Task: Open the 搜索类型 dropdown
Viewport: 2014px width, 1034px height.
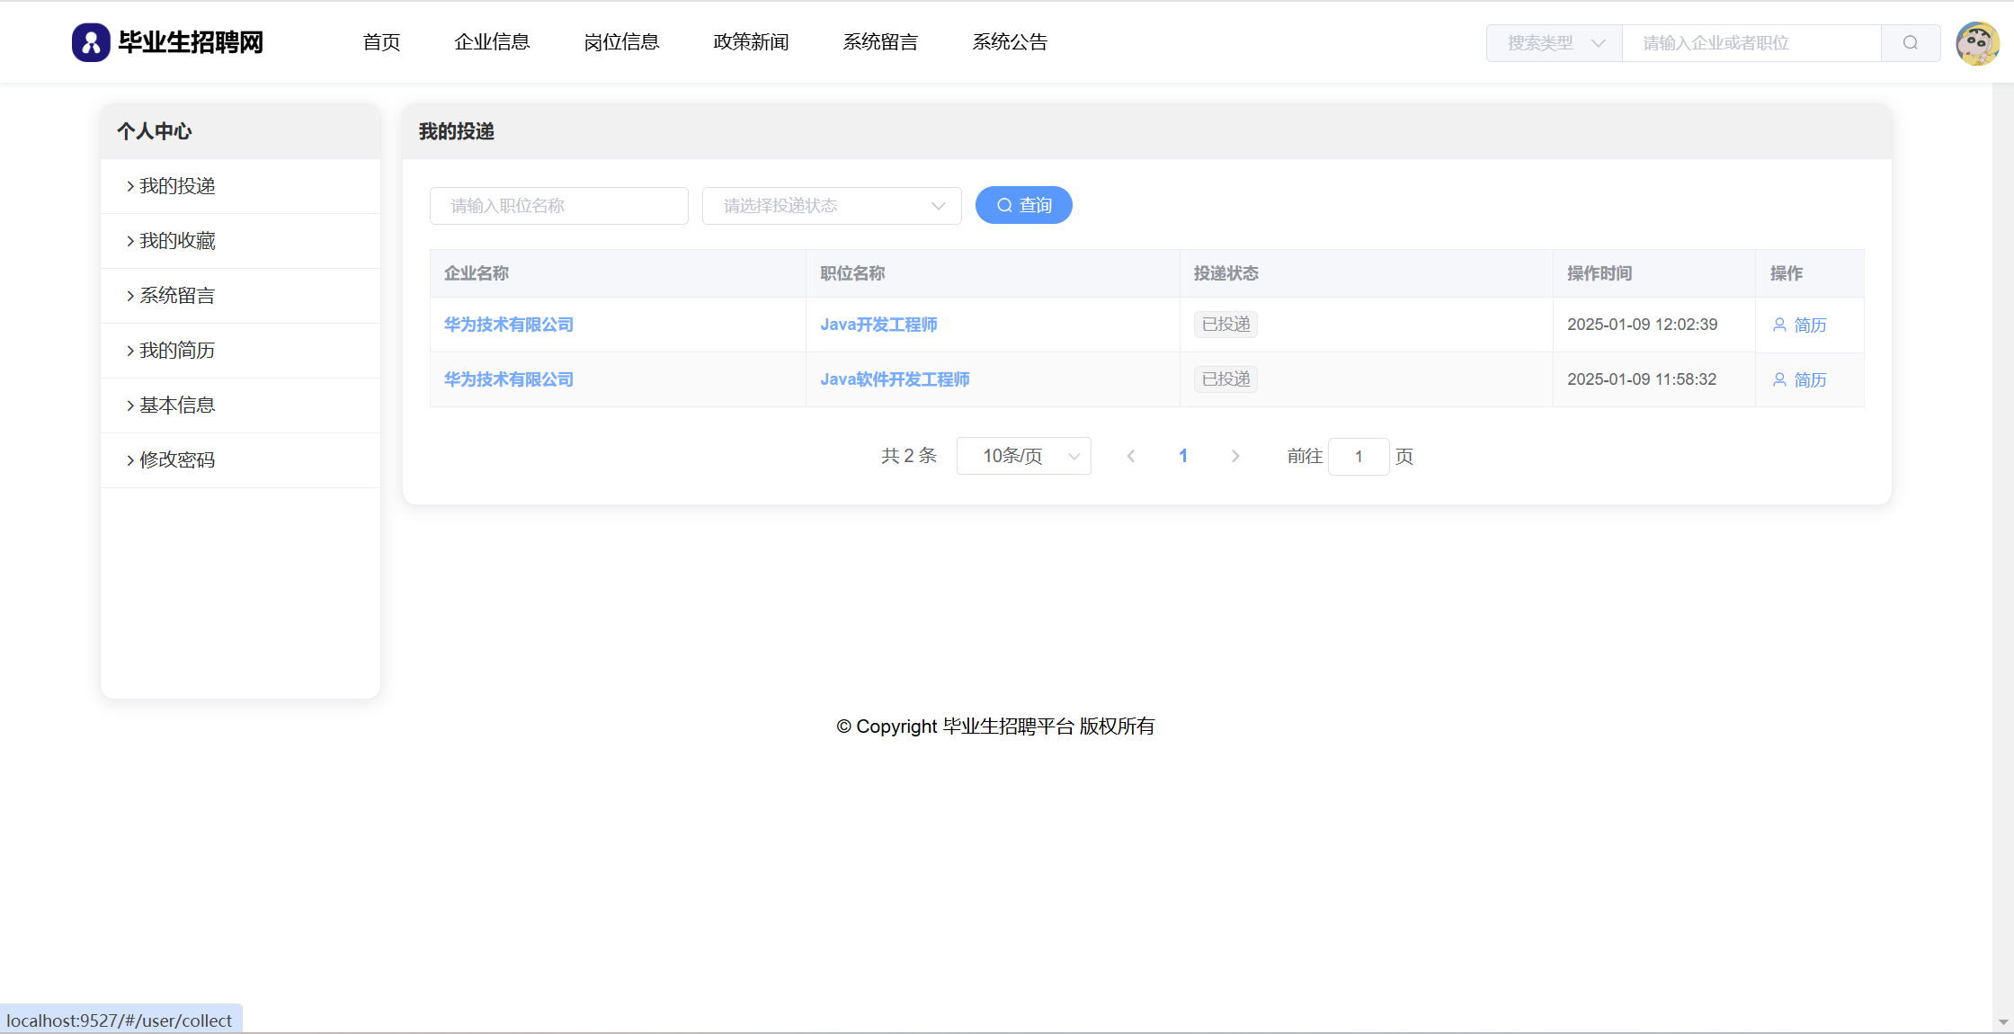Action: point(1555,43)
